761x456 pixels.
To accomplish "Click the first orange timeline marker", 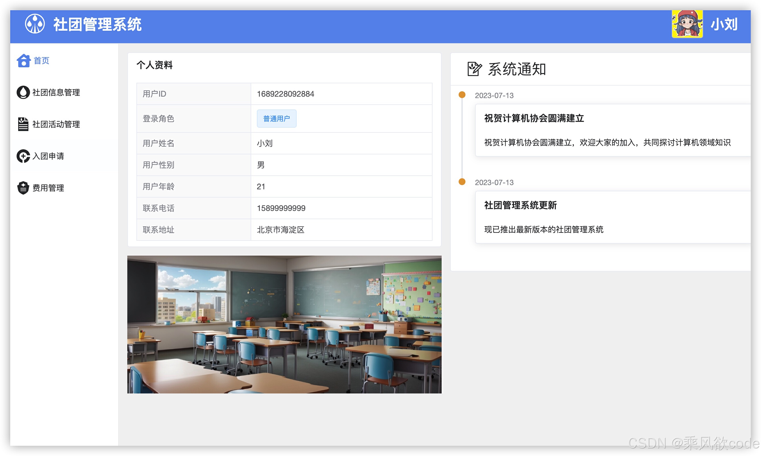I will pos(462,95).
